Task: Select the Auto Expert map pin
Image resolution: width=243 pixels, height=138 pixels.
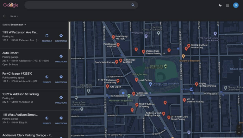Action: click(x=107, y=86)
